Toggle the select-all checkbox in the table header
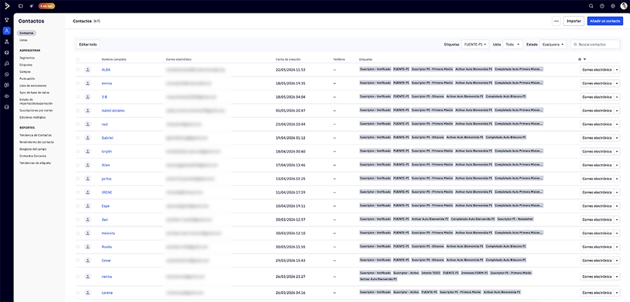The width and height of the screenshot is (630, 302). point(78,59)
